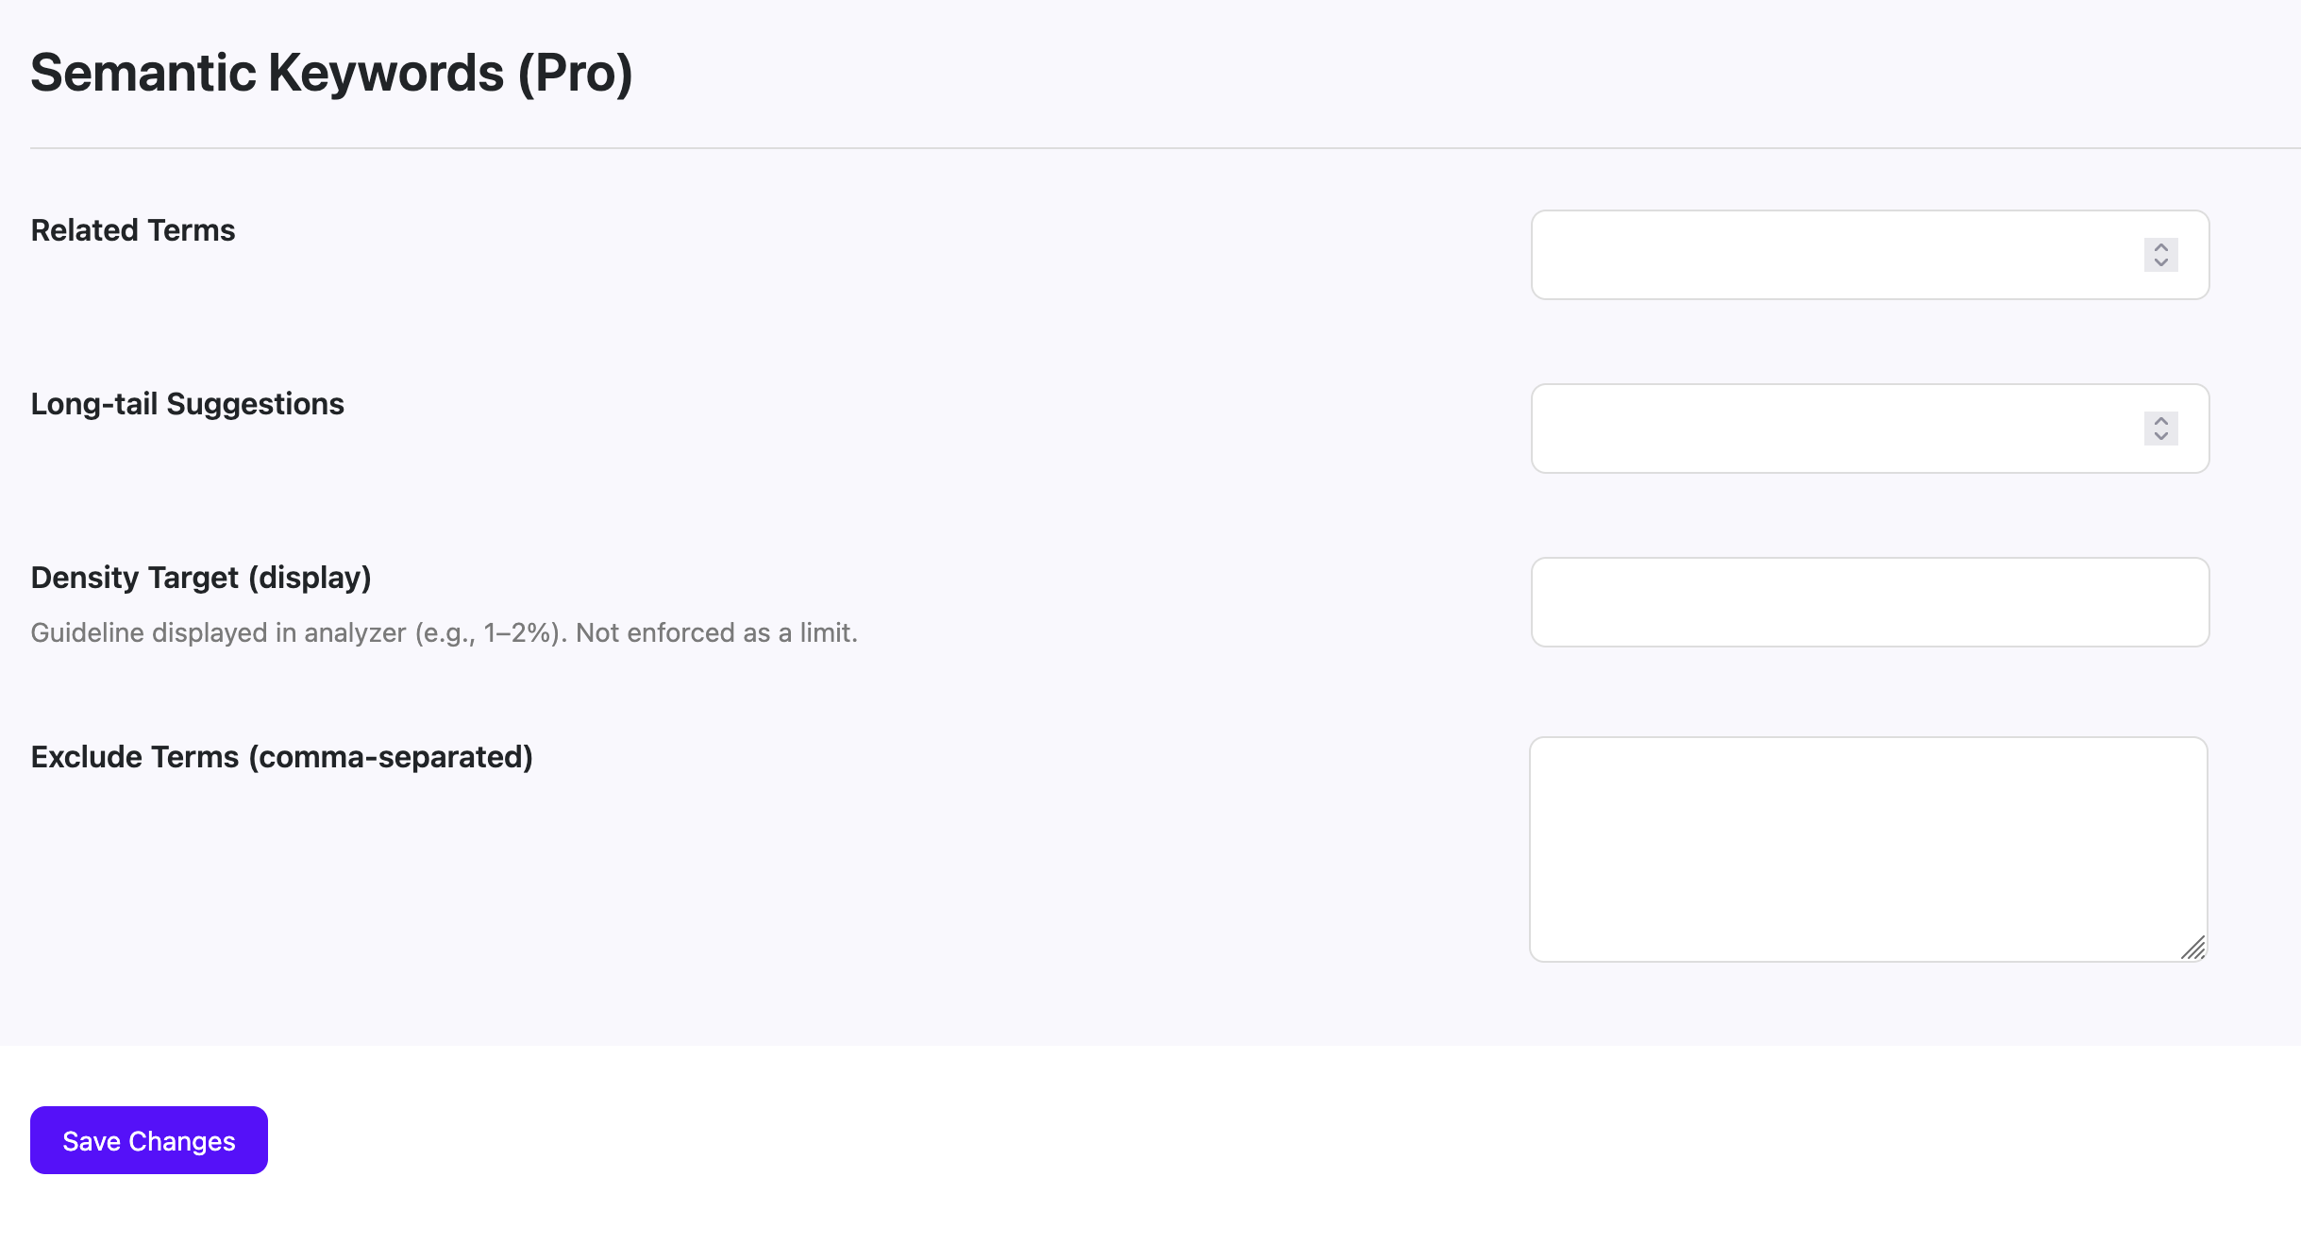This screenshot has width=2301, height=1244.
Task: Save the Semantic Keywords settings
Action: coord(147,1140)
